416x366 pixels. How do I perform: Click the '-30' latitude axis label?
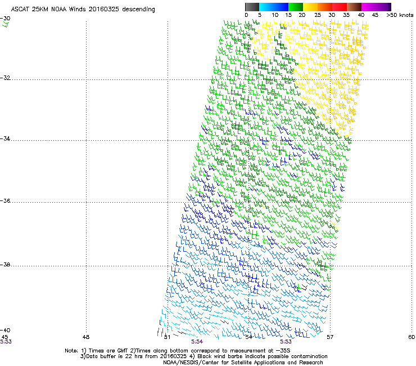coord(5,19)
